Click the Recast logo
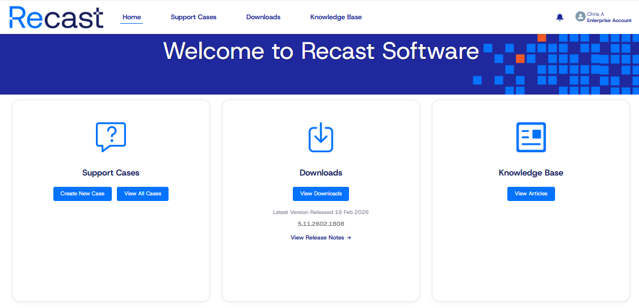The height and width of the screenshot is (308, 639). coord(56,18)
